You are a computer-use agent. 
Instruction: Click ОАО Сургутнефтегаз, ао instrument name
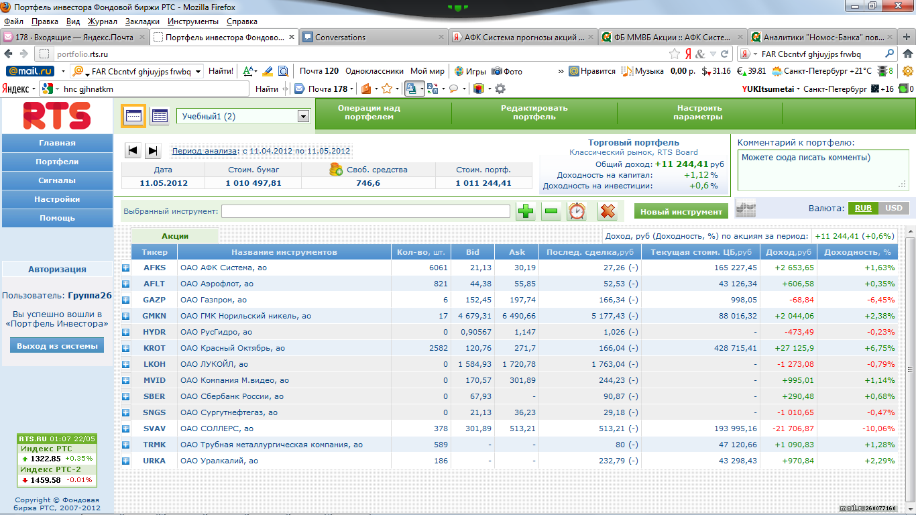[229, 412]
